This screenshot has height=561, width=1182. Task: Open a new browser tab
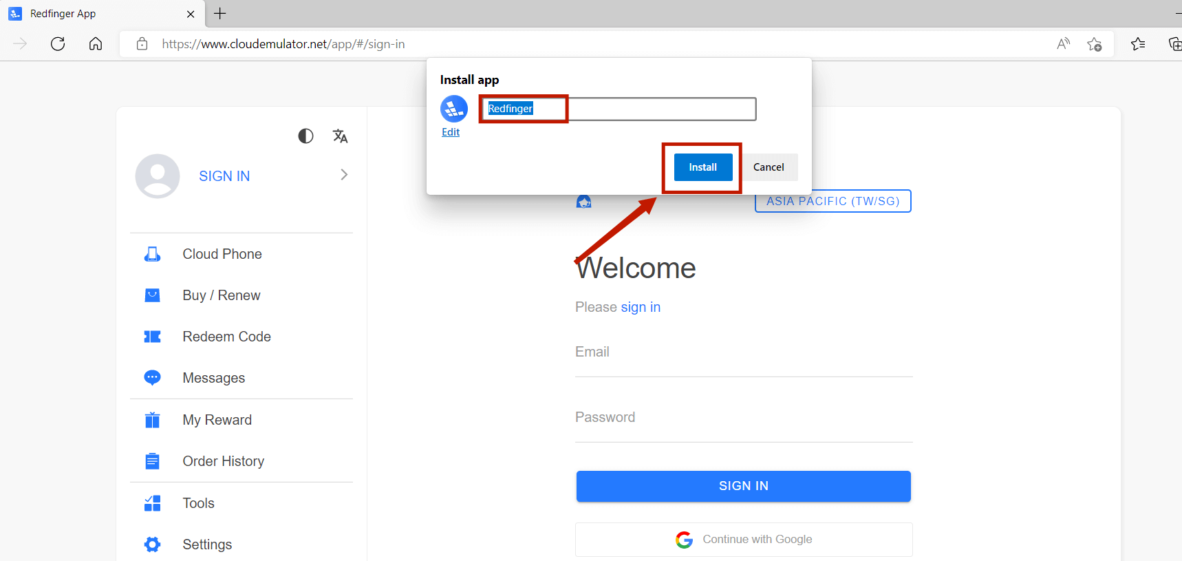220,13
